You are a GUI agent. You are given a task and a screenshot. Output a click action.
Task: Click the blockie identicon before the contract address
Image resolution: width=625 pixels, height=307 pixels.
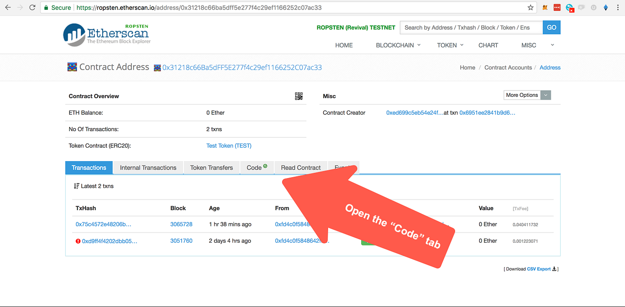[x=157, y=68]
